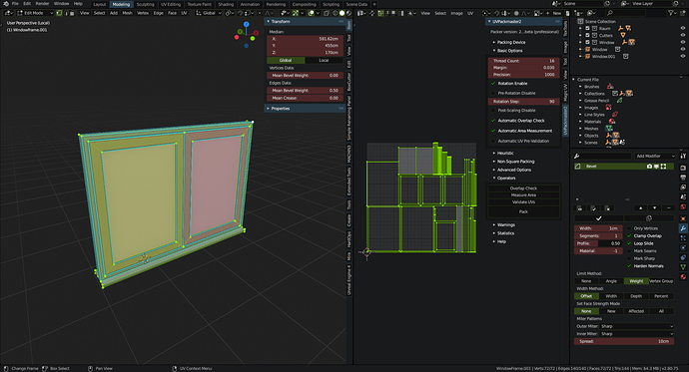Open the Tool settings properties tab

[x=683, y=156]
